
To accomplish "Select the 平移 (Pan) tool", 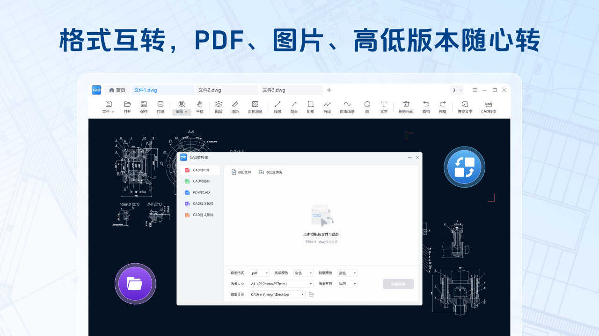I will click(x=199, y=107).
